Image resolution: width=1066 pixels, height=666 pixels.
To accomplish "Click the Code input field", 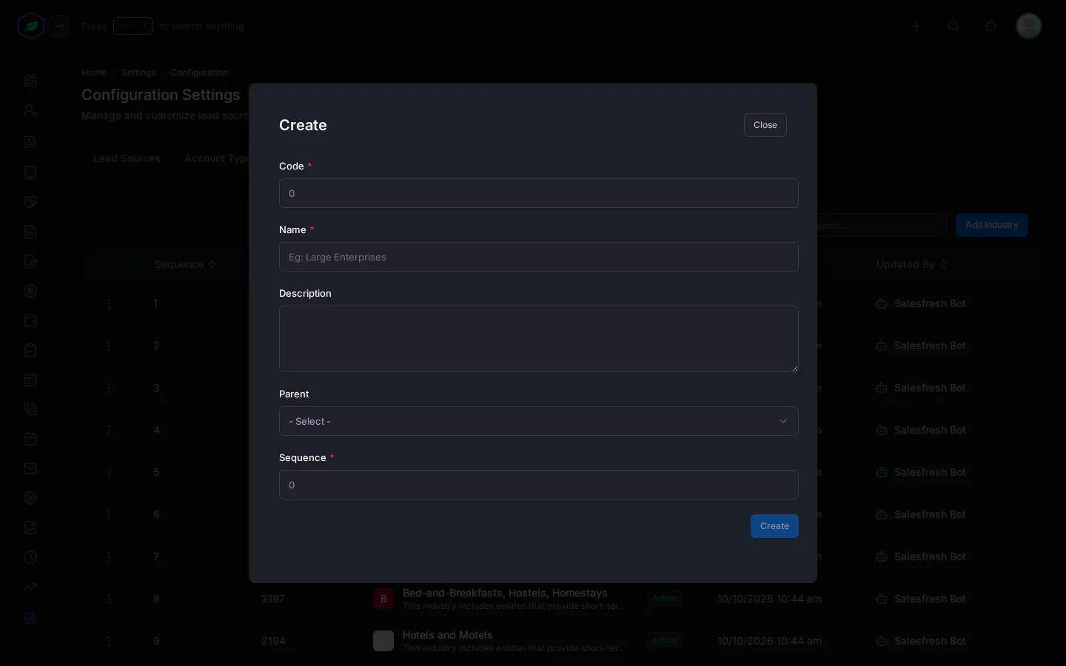I will [x=538, y=193].
